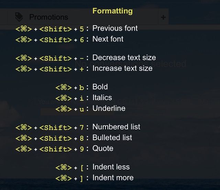
Task: Click the Bold shortcut label
Action: 100,87
